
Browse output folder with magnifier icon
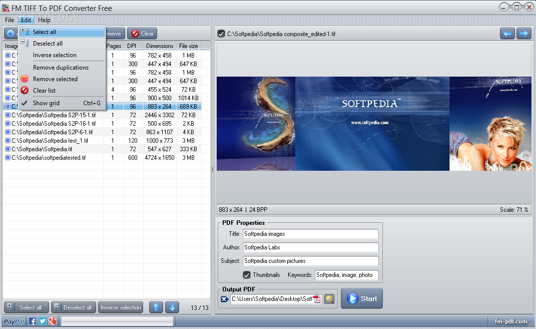click(x=329, y=299)
